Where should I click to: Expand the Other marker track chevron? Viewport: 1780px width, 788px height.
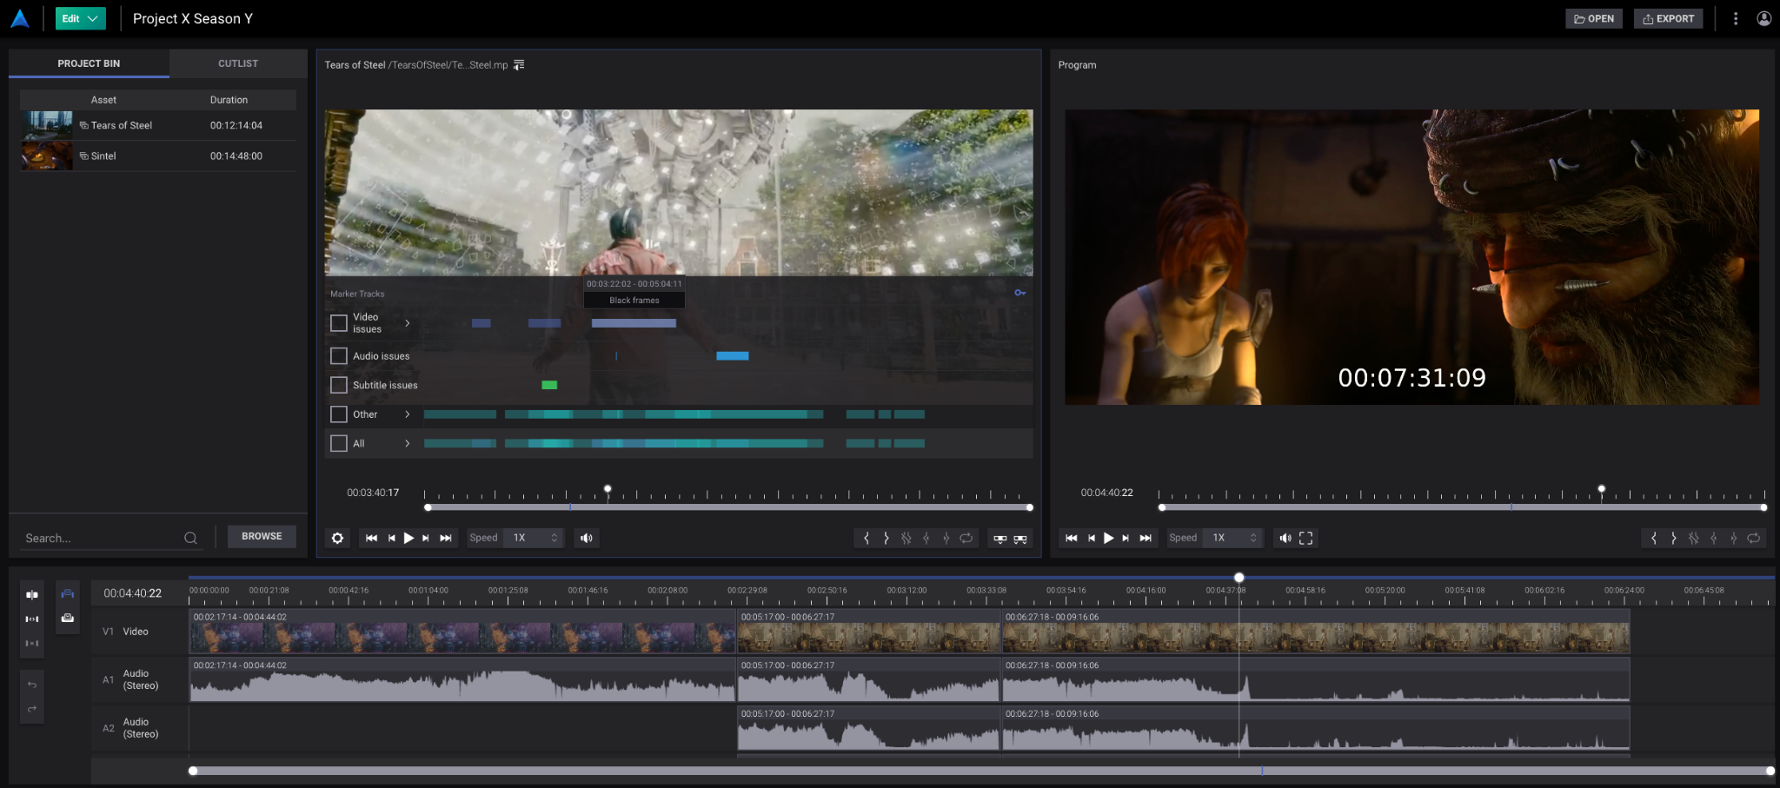[408, 414]
